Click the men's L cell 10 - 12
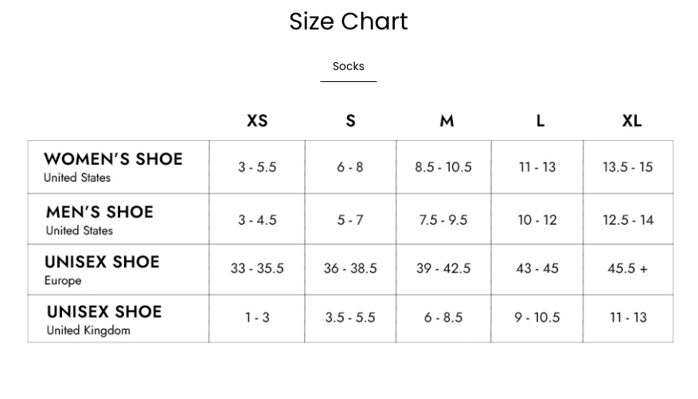Image resolution: width=698 pixels, height=399 pixels. click(x=537, y=220)
